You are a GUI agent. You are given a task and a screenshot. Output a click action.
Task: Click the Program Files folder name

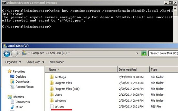click(63, 83)
